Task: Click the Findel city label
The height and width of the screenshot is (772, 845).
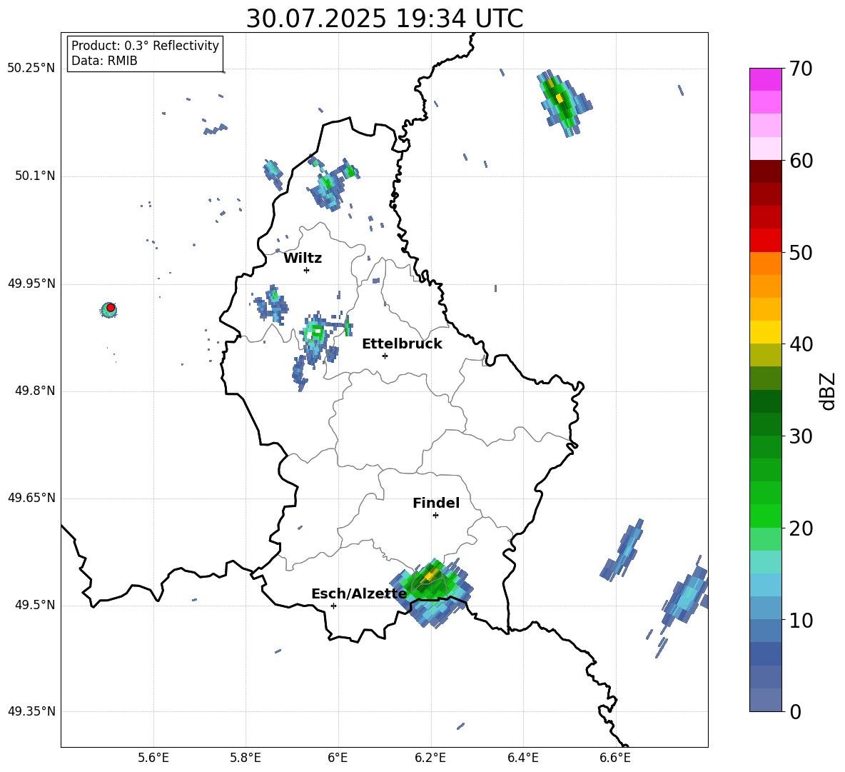Action: click(436, 503)
